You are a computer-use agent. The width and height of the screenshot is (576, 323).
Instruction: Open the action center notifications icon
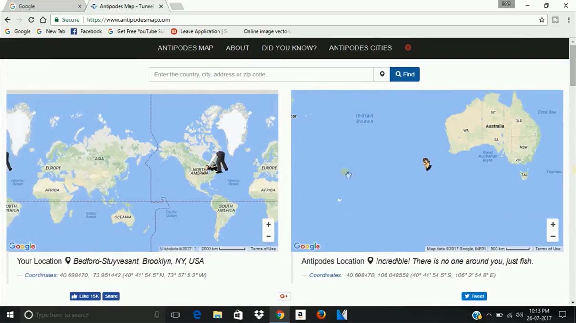pyautogui.click(x=563, y=314)
